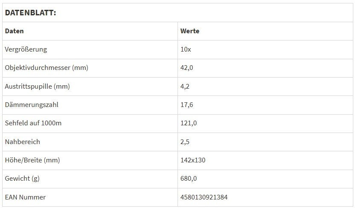Select the 2,5 value cell
The image size is (355, 208).
(185, 142)
